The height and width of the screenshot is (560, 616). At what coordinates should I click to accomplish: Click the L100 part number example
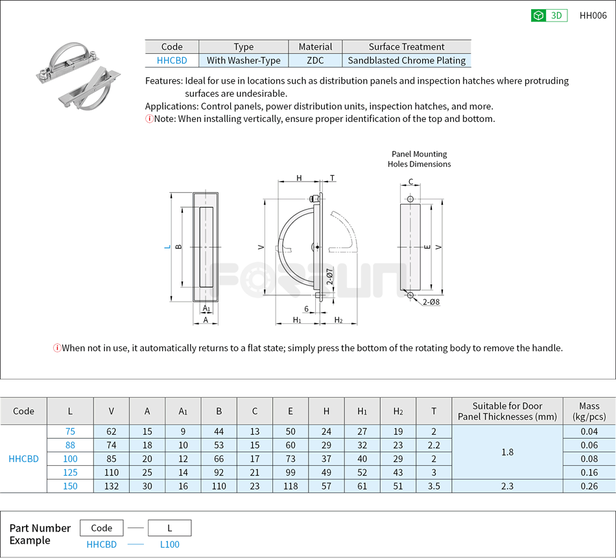coord(169,544)
